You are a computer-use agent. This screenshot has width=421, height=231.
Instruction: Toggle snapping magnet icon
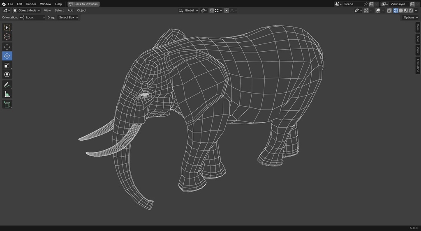[212, 10]
